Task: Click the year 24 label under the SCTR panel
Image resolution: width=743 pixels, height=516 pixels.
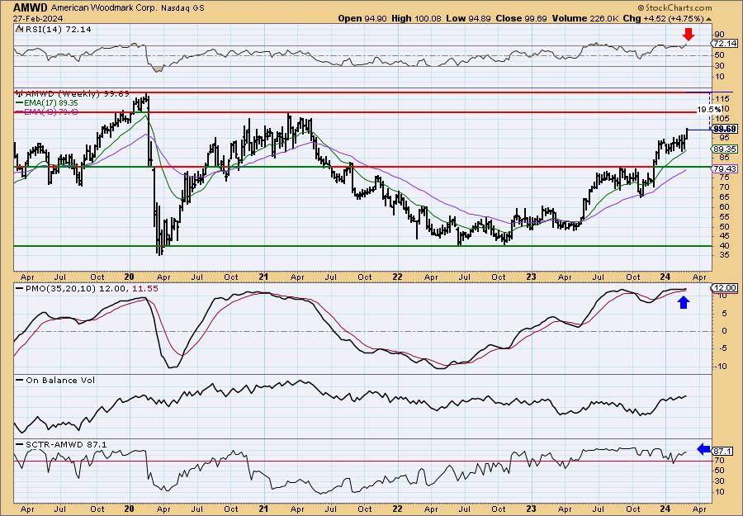Action: tap(665, 509)
